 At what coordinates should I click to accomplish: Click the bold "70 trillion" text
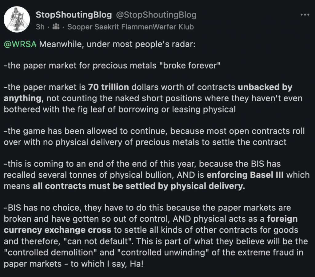(x=109, y=87)
